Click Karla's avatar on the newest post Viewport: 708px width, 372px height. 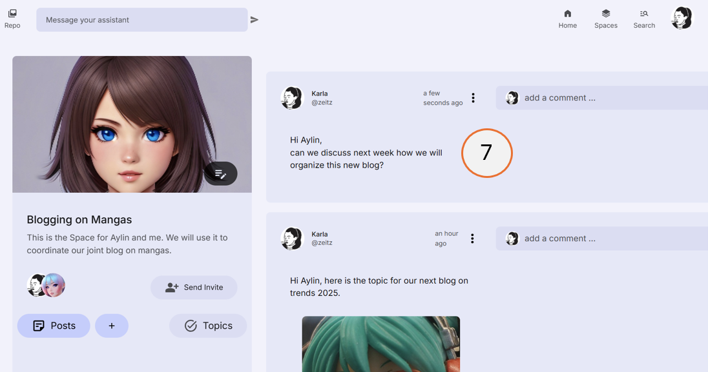(x=292, y=97)
